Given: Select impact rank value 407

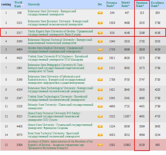Looking at the screenshot, I should pos(127,13).
